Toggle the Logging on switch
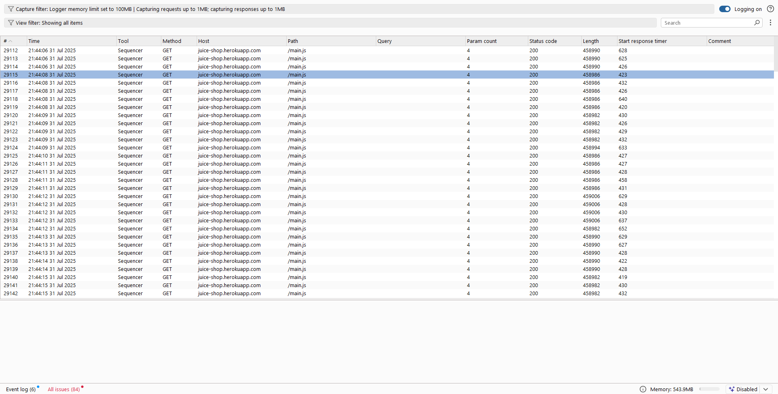The height and width of the screenshot is (394, 778). pos(724,9)
